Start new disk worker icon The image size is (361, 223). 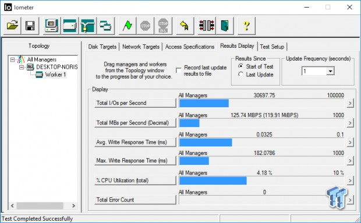[x=69, y=26]
